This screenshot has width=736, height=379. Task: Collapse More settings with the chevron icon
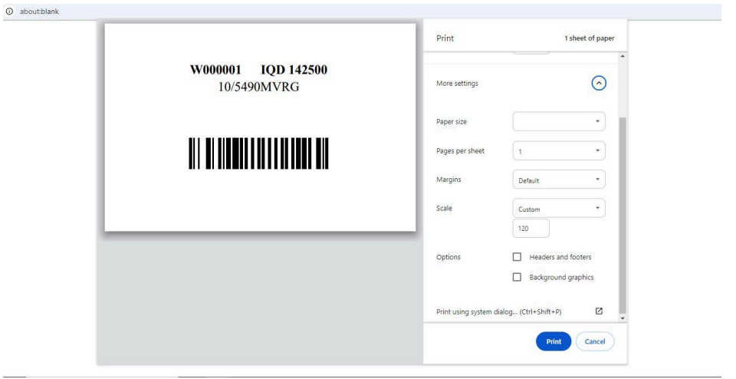[x=599, y=84]
